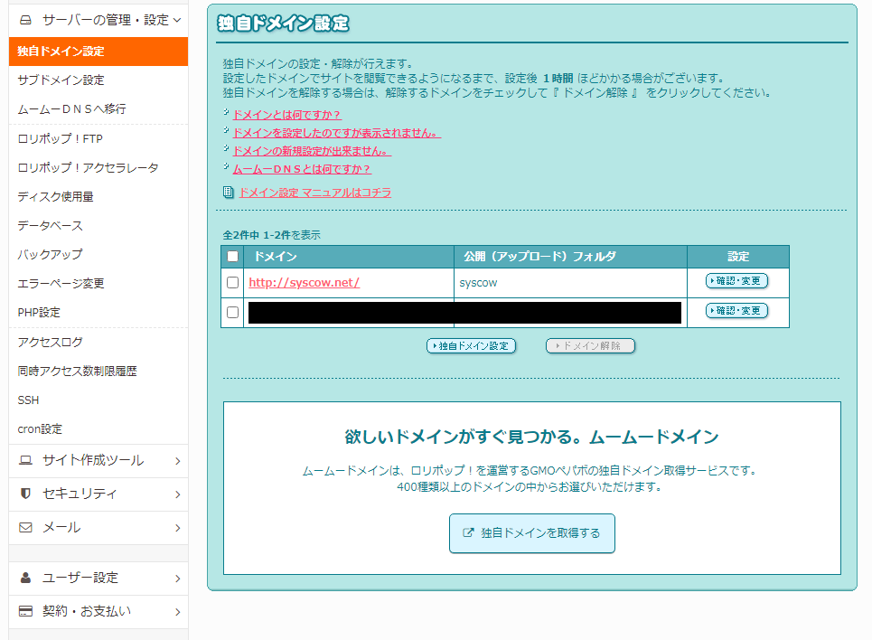The width and height of the screenshot is (872, 640).
Task: Click the envelope icon beside メール
Action: 25,527
